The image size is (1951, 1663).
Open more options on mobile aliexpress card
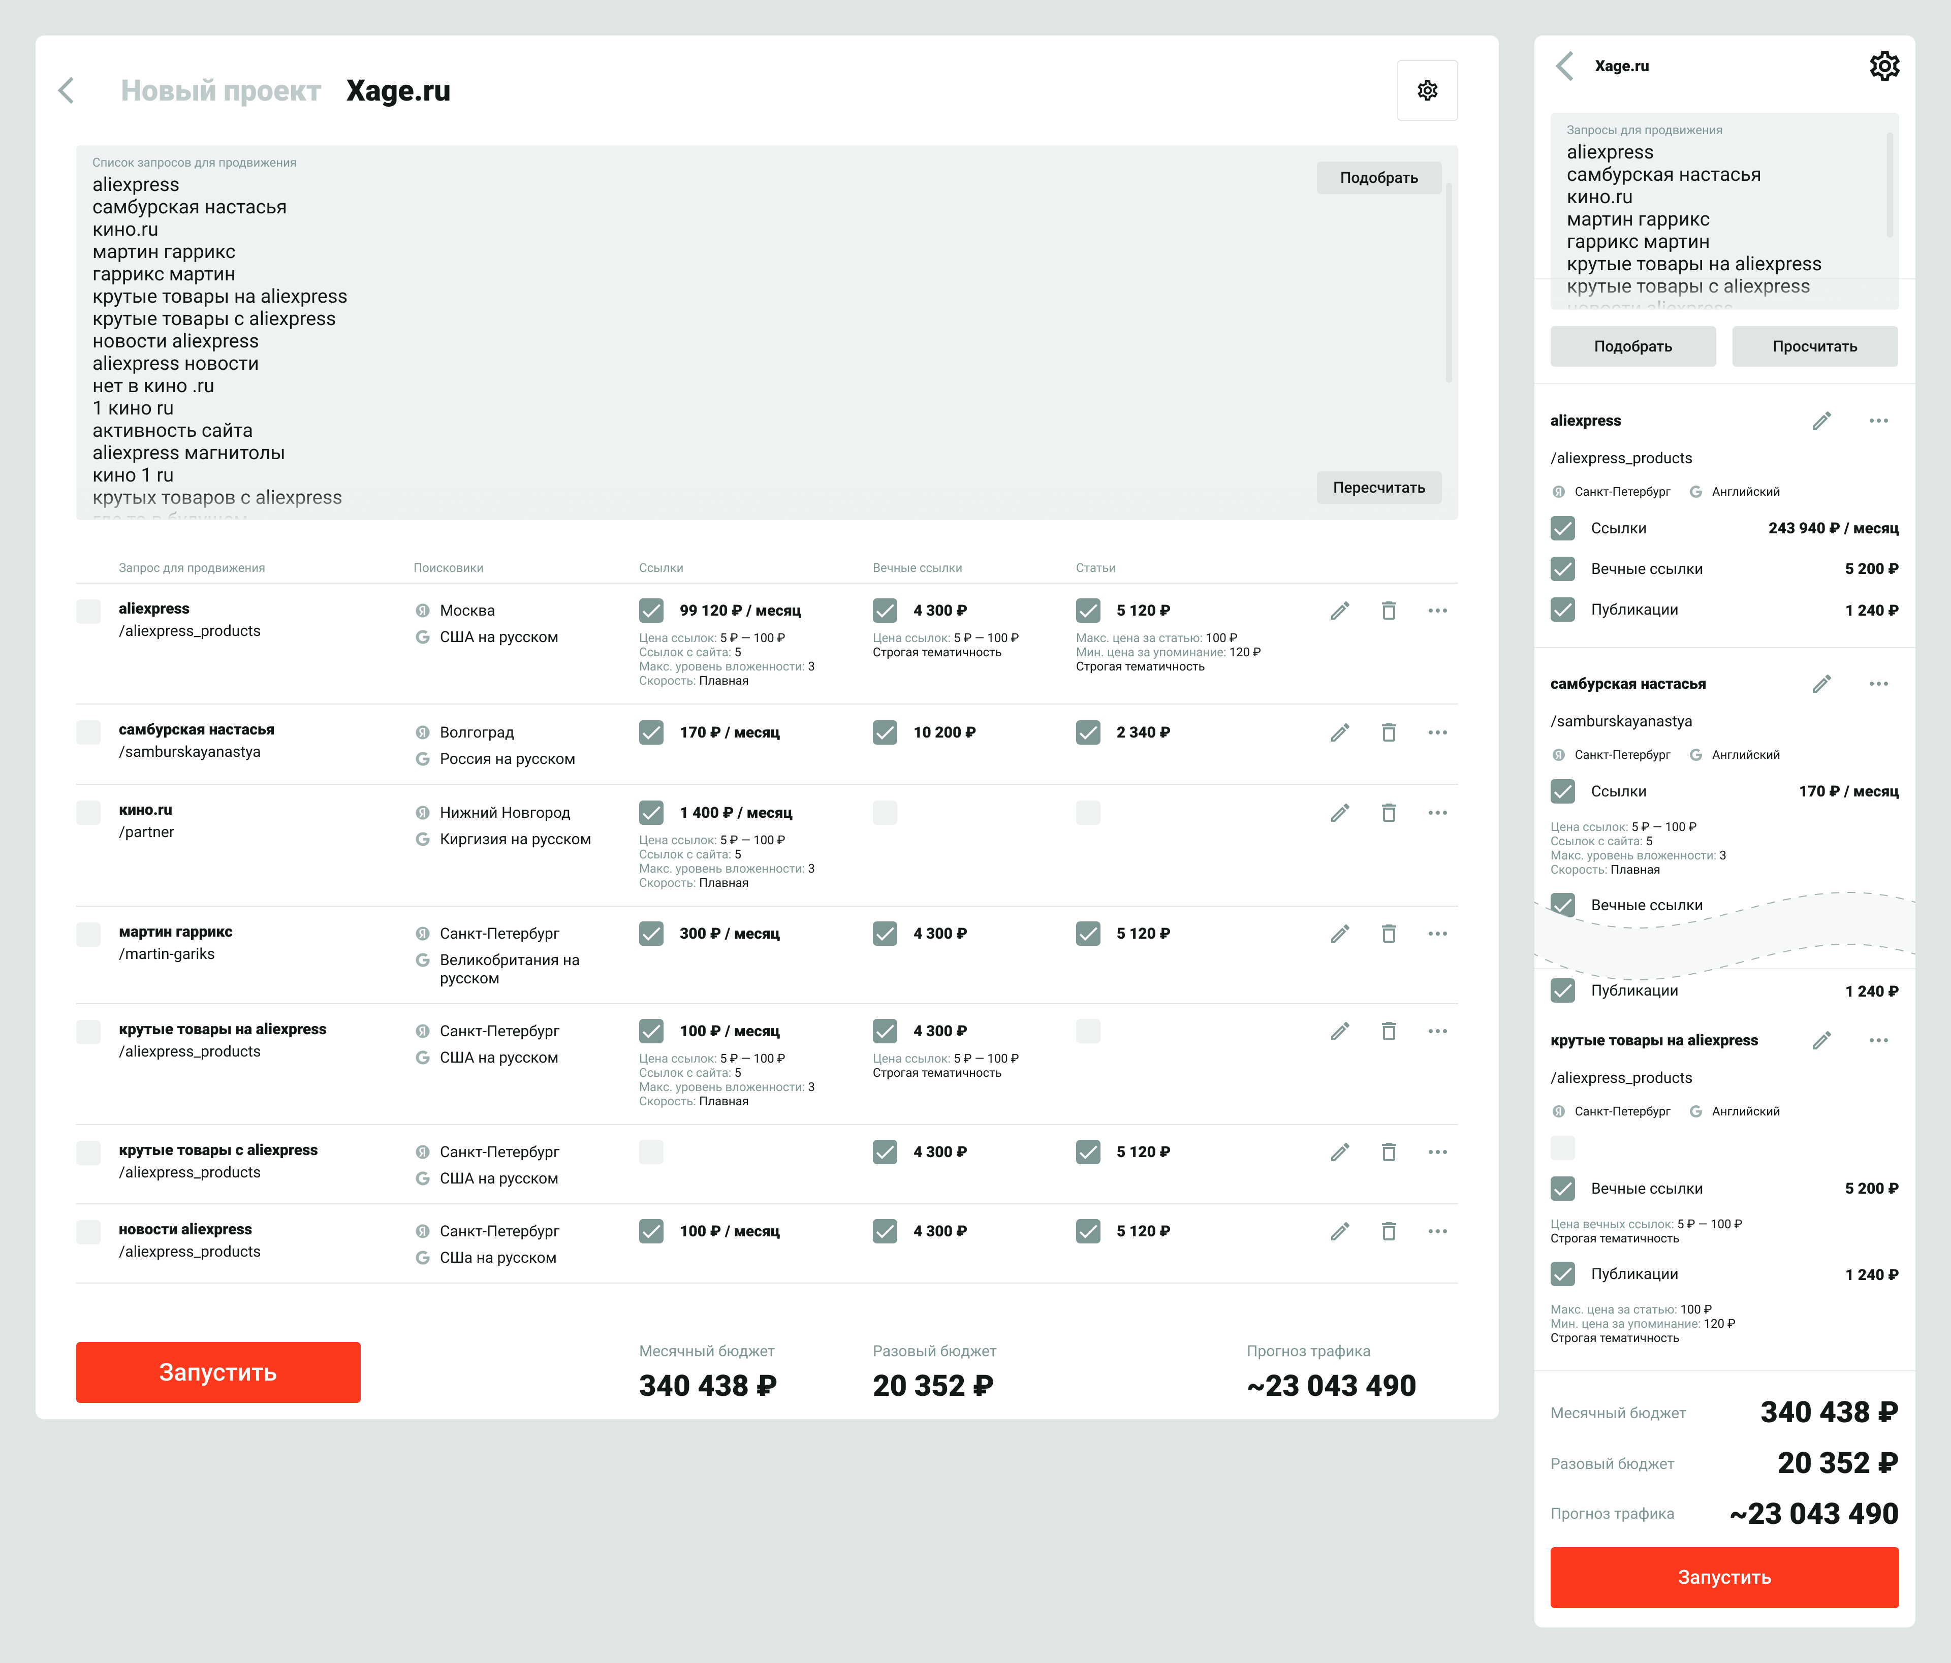tap(1878, 421)
